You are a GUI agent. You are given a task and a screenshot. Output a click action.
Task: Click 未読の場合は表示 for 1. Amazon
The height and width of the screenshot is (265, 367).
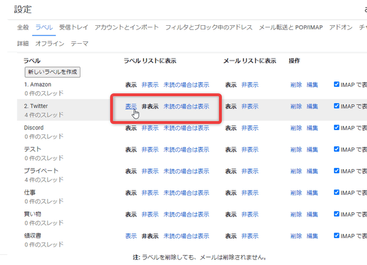click(186, 85)
